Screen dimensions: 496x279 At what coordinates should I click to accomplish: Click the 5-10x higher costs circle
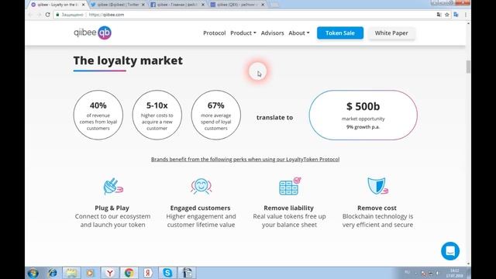pos(157,115)
